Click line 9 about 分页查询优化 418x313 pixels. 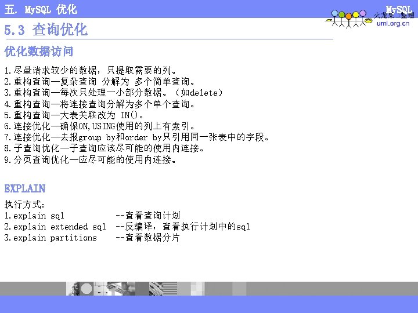[x=90, y=160]
